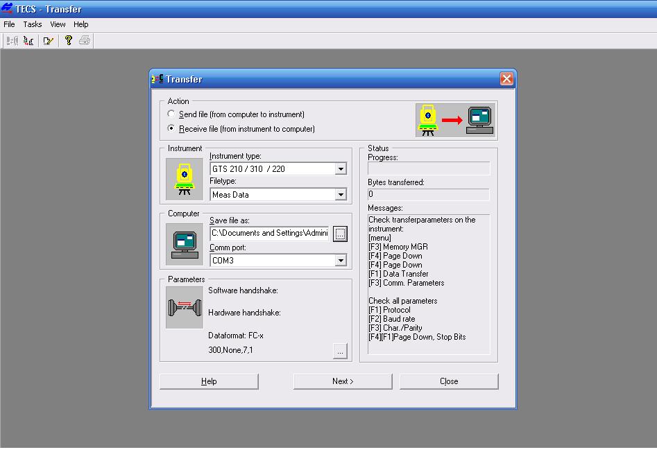Screen dimensions: 657x452
Task: Click the "[F3] Comm. Parameters" message line
Action: pyautogui.click(x=407, y=283)
